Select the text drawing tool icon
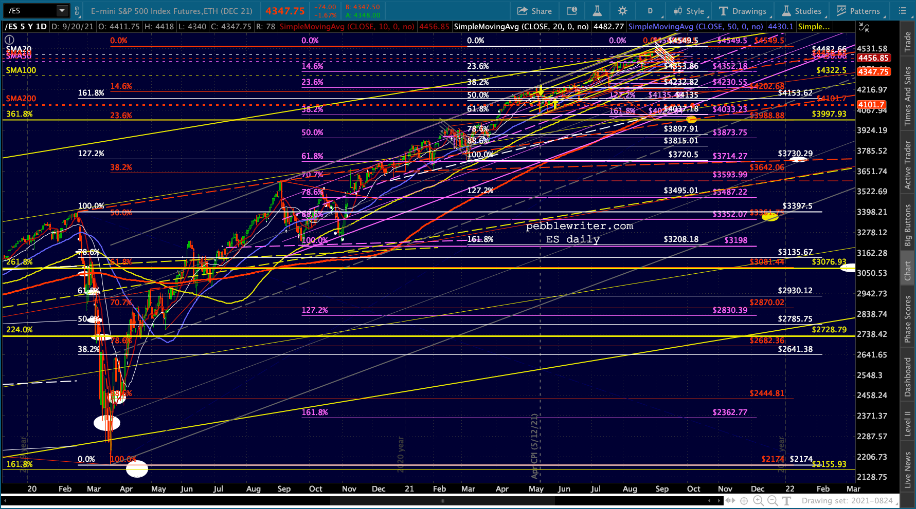916x509 pixels. (x=787, y=501)
